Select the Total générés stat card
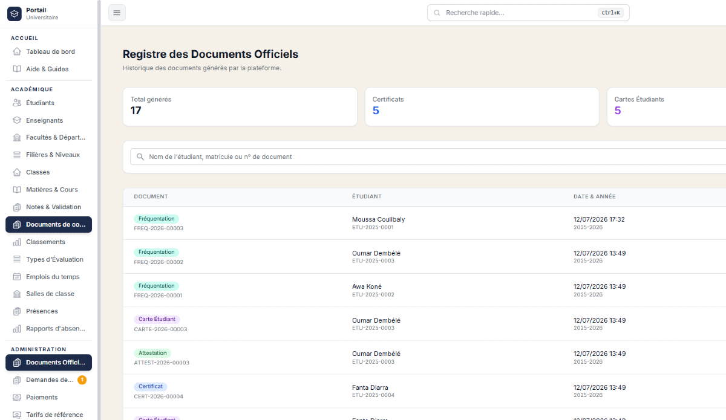Viewport: 726px width, 420px height. (240, 107)
